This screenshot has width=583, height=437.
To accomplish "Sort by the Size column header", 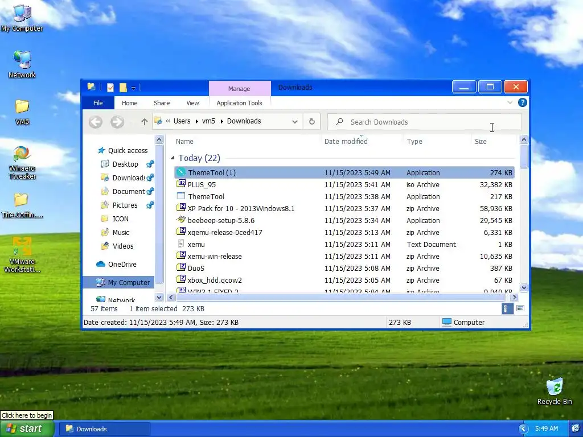I will (481, 141).
